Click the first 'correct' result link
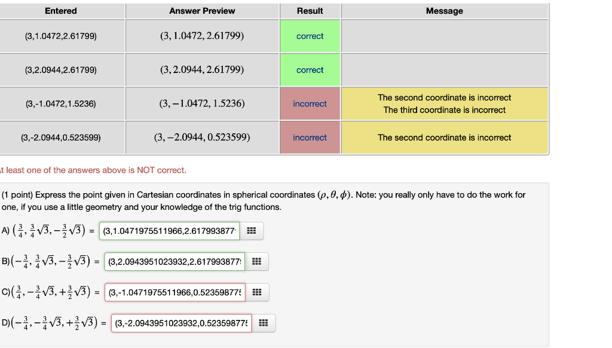Screen dimensions: 612x348 [x=310, y=36]
